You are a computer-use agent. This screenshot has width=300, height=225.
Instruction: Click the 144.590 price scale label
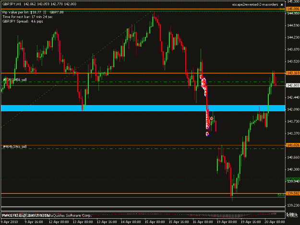point(293,25)
